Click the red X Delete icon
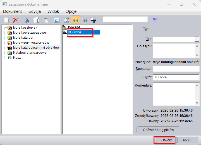 point(16,20)
